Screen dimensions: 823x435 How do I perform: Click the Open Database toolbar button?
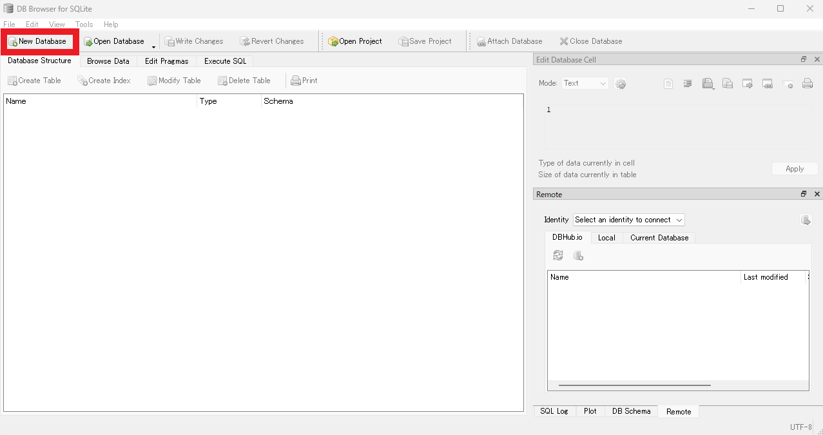coord(114,41)
